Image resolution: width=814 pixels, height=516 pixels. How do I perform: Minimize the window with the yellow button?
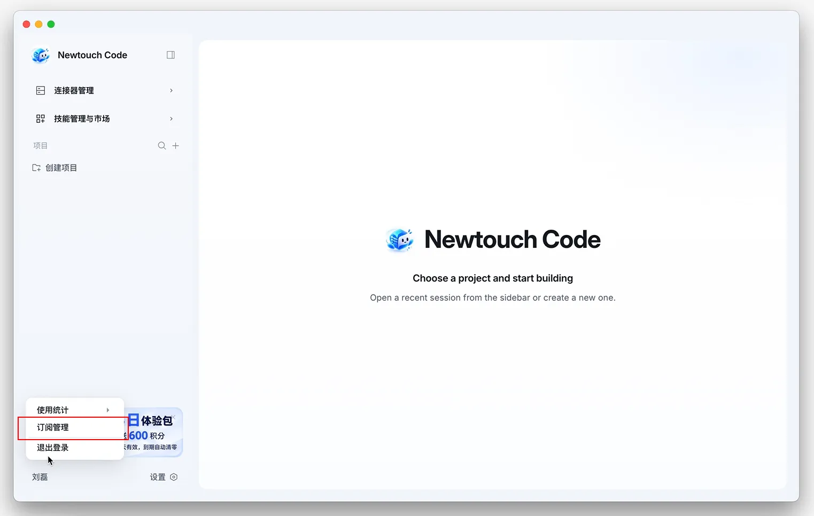click(x=39, y=24)
